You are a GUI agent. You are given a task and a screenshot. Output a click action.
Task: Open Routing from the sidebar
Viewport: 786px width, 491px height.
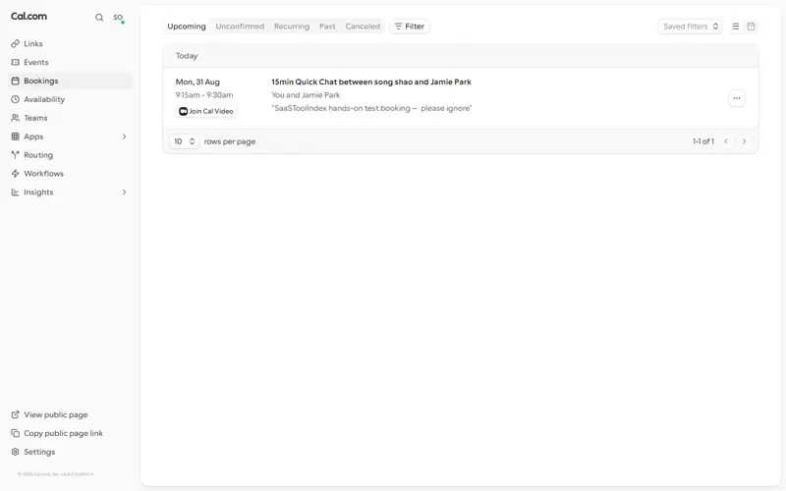38,155
